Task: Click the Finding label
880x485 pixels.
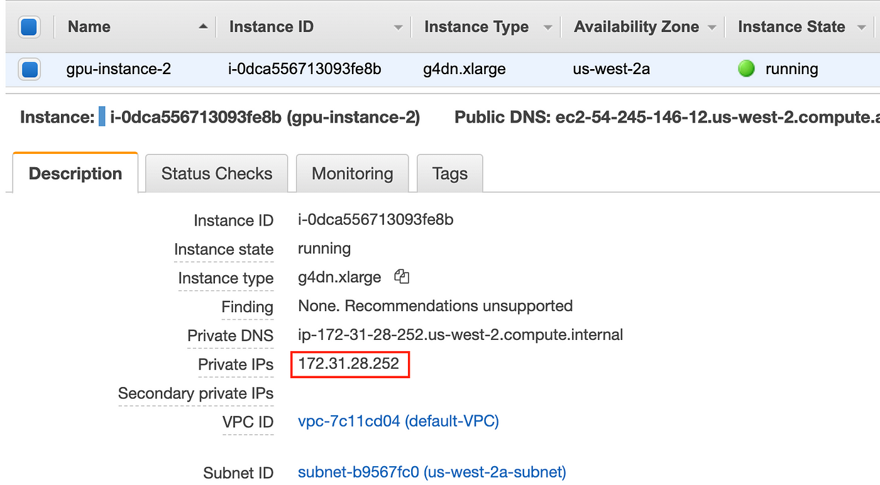Action: point(248,307)
